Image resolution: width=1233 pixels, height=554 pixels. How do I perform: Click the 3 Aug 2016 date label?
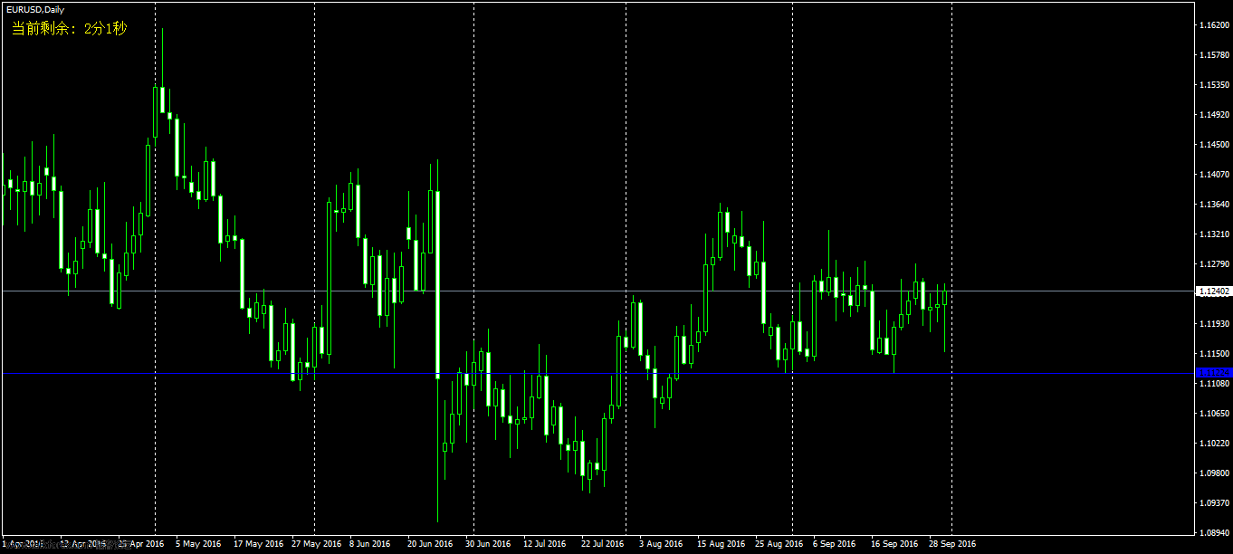pyautogui.click(x=661, y=545)
